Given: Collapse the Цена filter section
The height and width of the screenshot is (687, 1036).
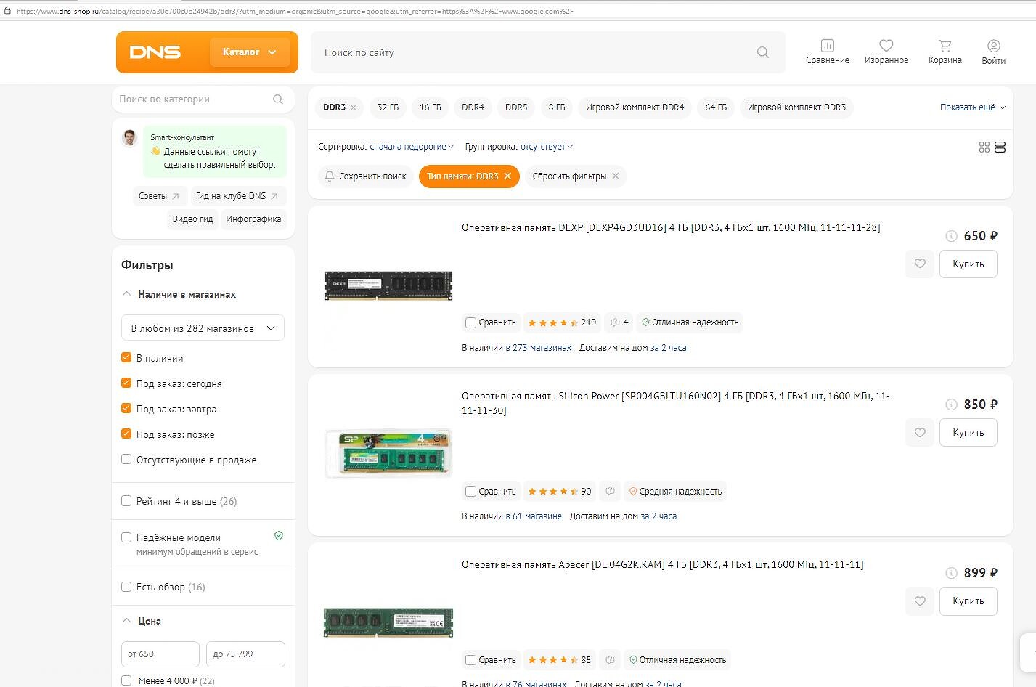Looking at the screenshot, I should click(142, 621).
